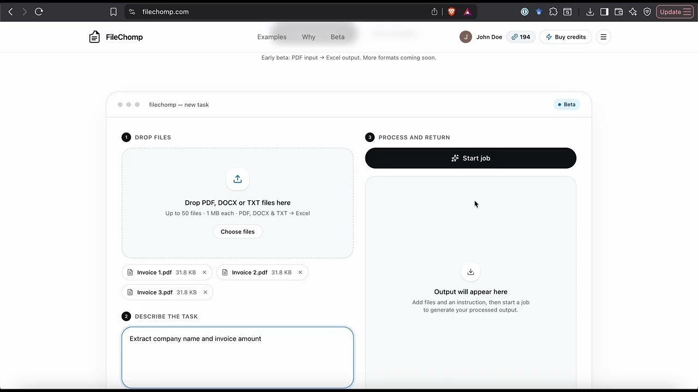Click Start job button

point(471,158)
